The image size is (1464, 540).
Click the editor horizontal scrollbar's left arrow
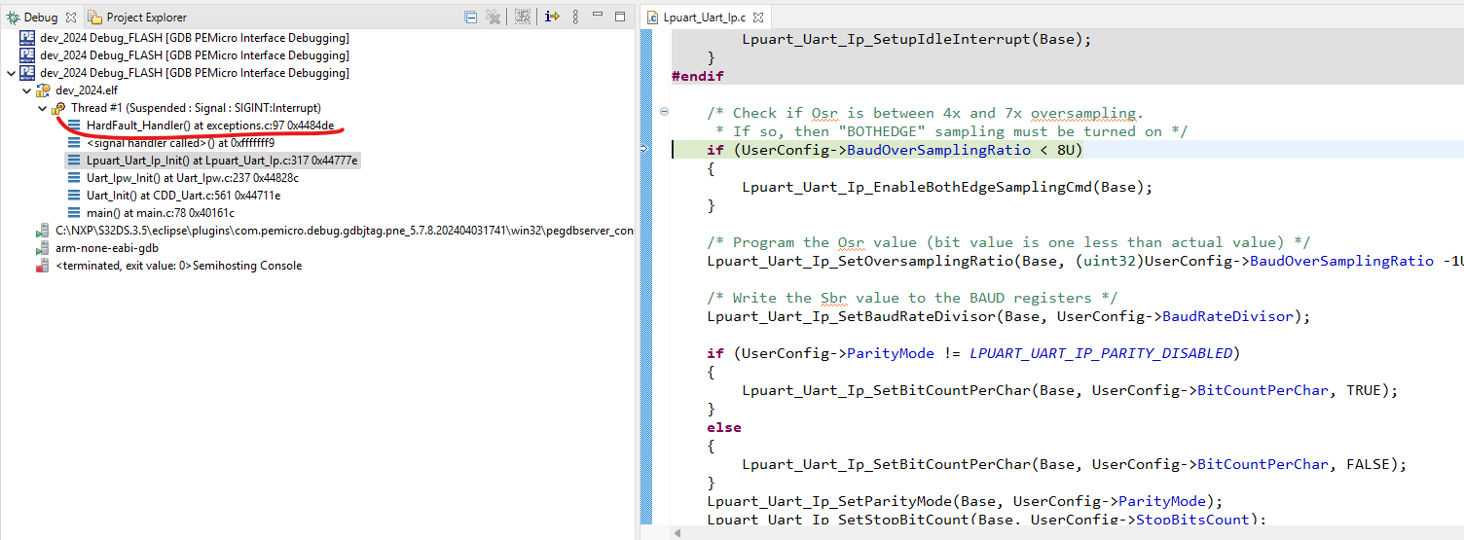click(x=677, y=532)
